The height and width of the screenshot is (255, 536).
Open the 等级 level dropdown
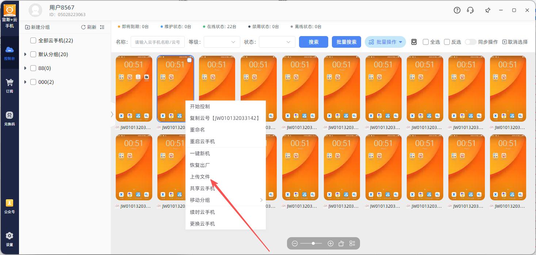tap(222, 42)
